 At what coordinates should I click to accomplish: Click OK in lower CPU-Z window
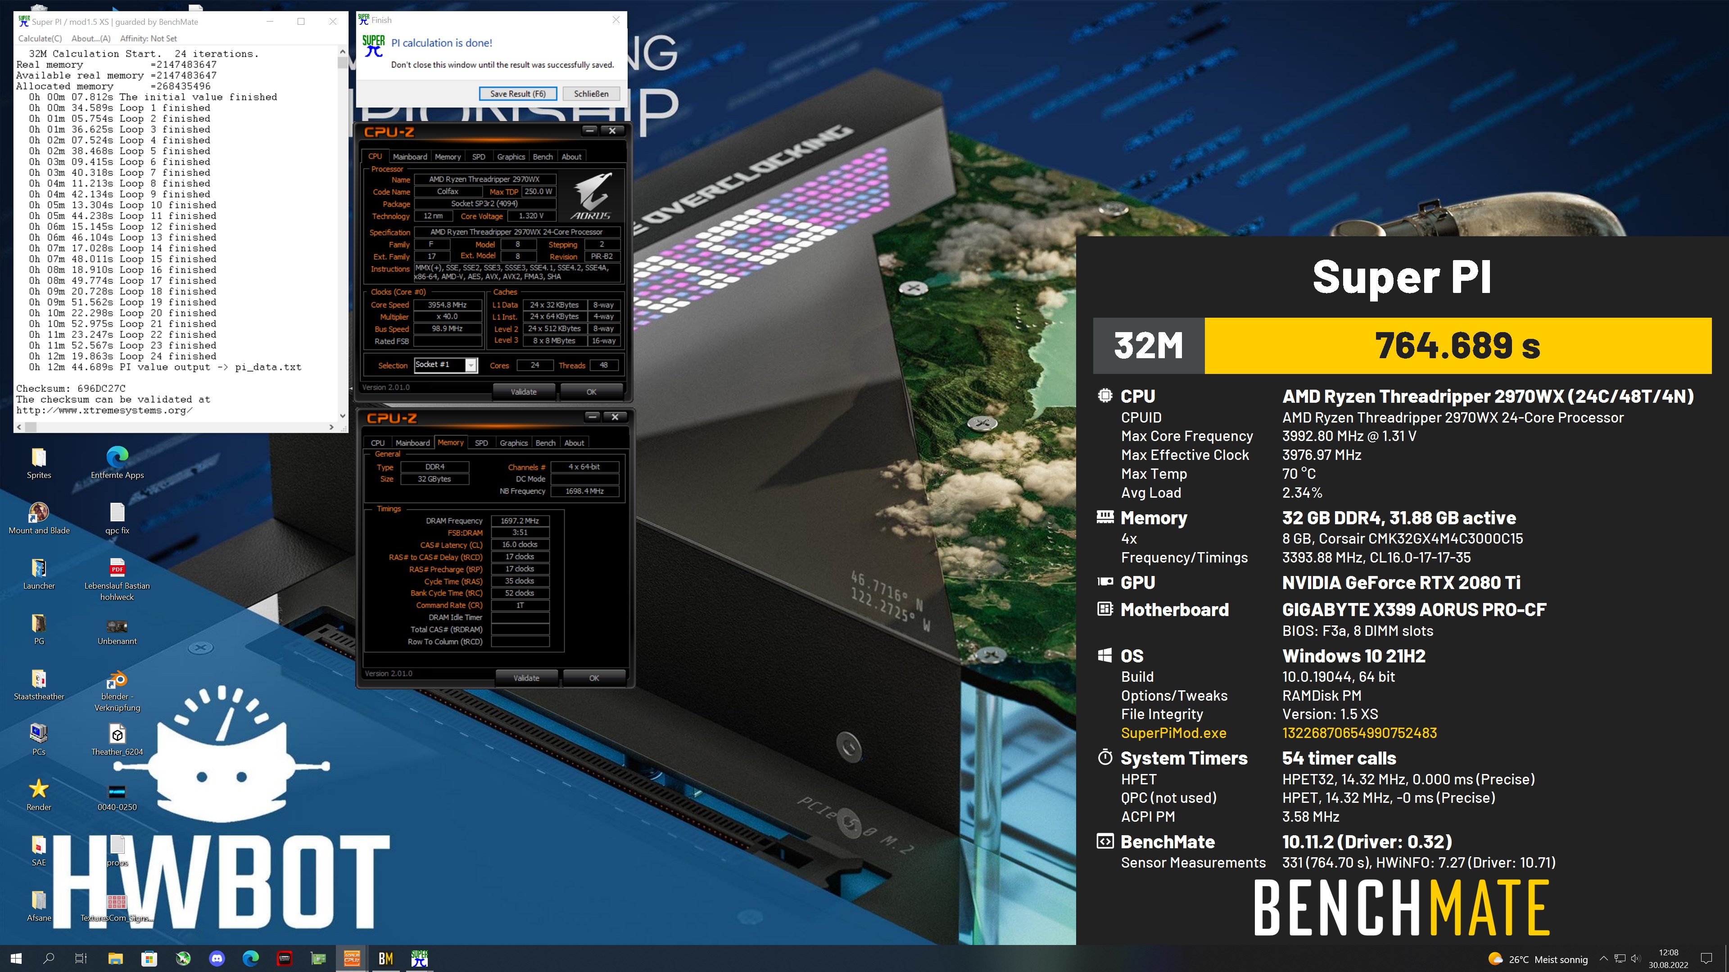click(x=593, y=678)
